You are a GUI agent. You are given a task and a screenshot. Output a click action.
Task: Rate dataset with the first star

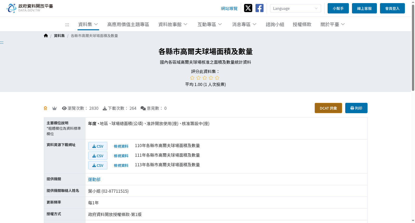click(x=192, y=78)
